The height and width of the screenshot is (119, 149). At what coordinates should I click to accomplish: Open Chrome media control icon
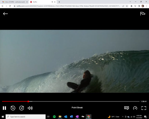tap(135, 6)
